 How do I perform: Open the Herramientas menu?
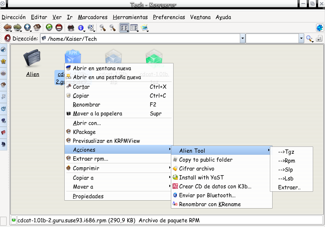[130, 17]
